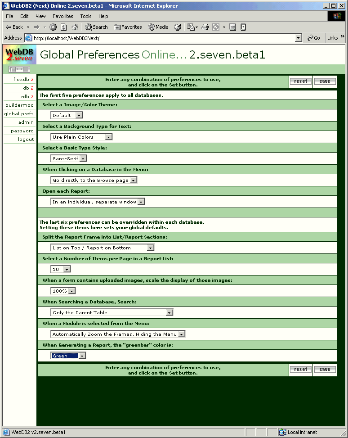
Task: Open the report window mode dropdown
Action: coord(98,202)
